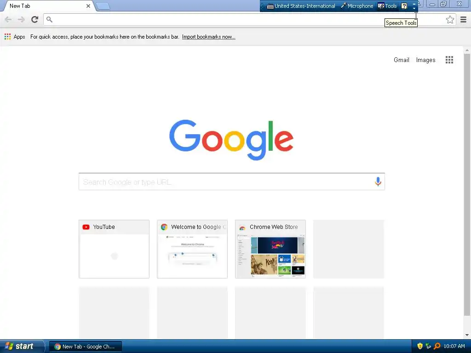471x353 pixels.
Task: Open a new tab with the tab-strip button
Action: tap(103, 6)
